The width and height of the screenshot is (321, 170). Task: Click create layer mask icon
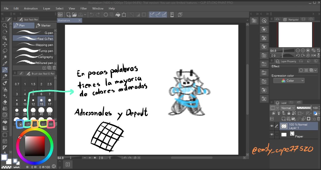(309, 119)
